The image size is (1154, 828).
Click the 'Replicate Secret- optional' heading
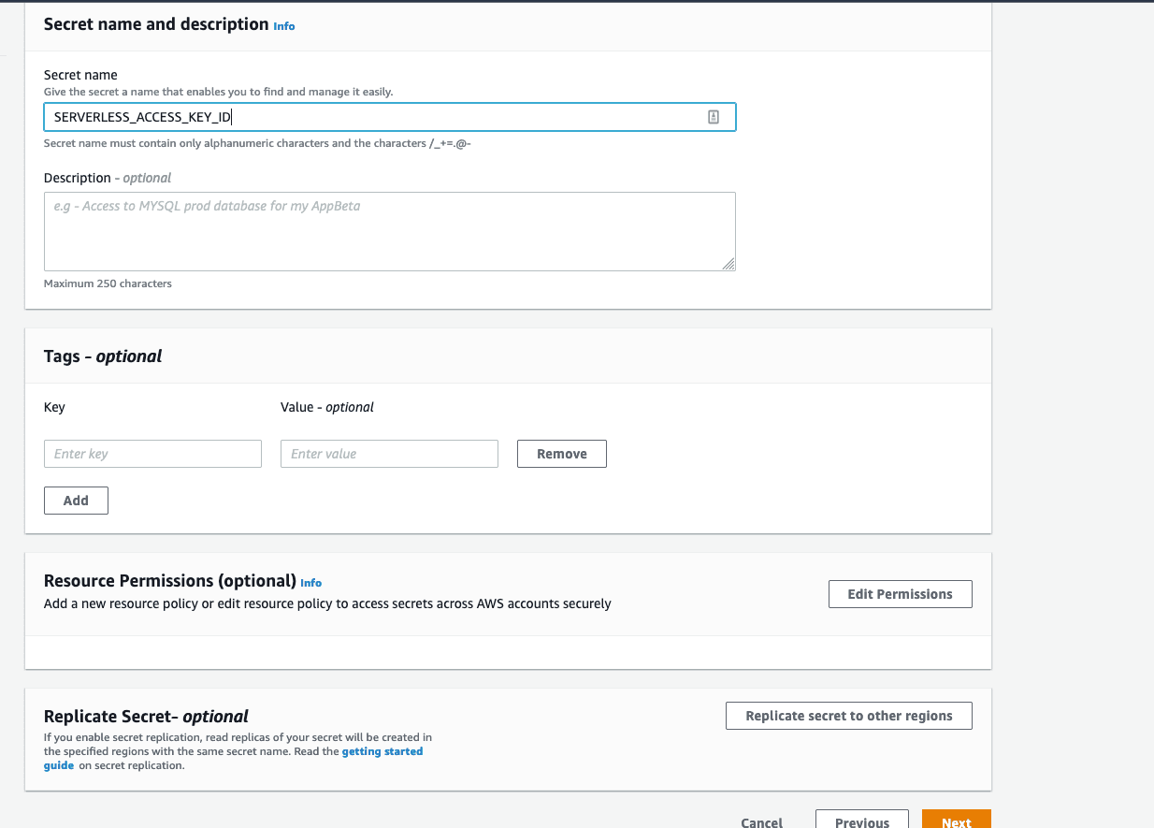[146, 717]
